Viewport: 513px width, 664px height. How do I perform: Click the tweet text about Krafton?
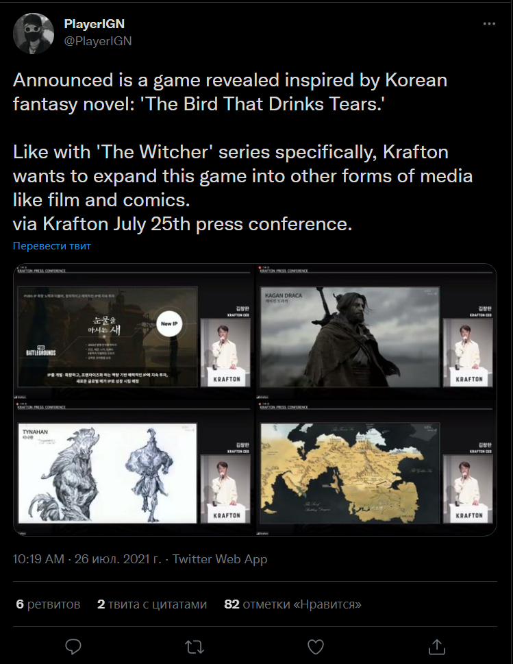tap(242, 151)
